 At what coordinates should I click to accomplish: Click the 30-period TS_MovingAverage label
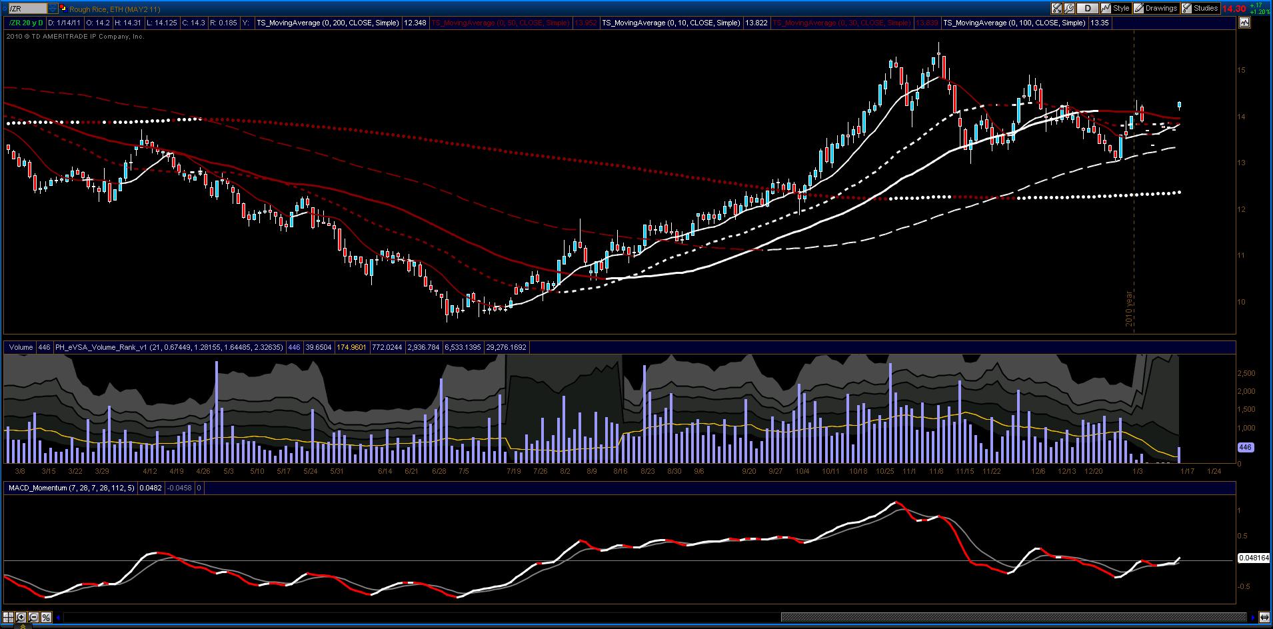[x=841, y=23]
